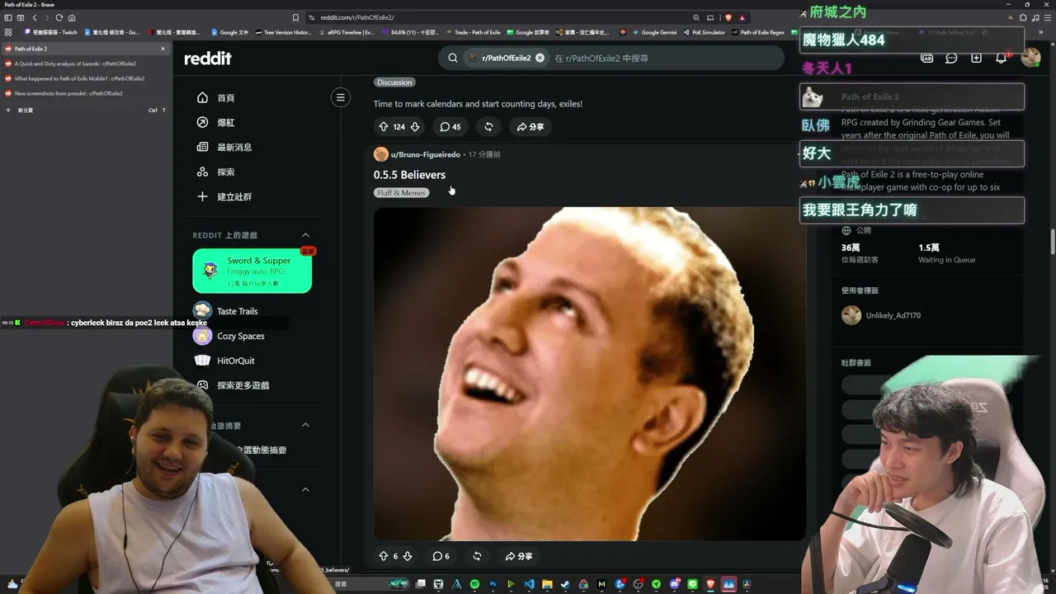The image size is (1056, 594).
Task: Downvote the Discussion post with 124 votes
Action: [415, 126]
